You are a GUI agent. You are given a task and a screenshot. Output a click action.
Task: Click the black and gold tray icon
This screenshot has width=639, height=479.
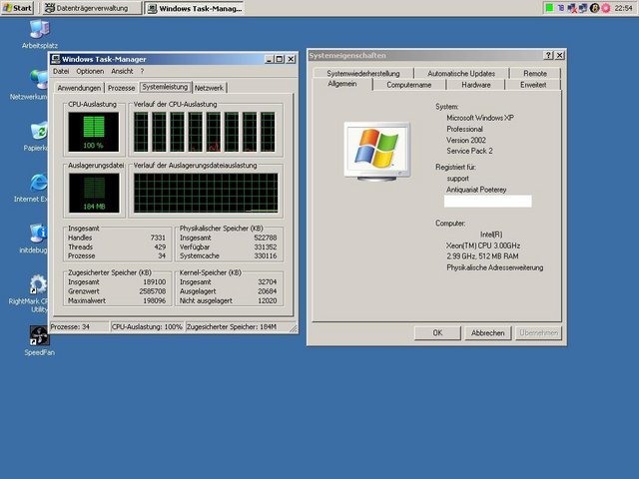click(594, 8)
